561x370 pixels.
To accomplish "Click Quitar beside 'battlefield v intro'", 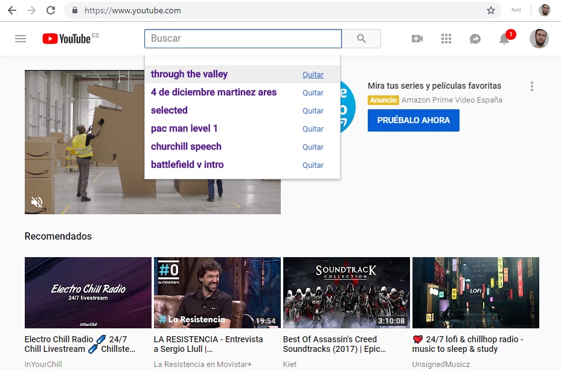I will [x=313, y=165].
